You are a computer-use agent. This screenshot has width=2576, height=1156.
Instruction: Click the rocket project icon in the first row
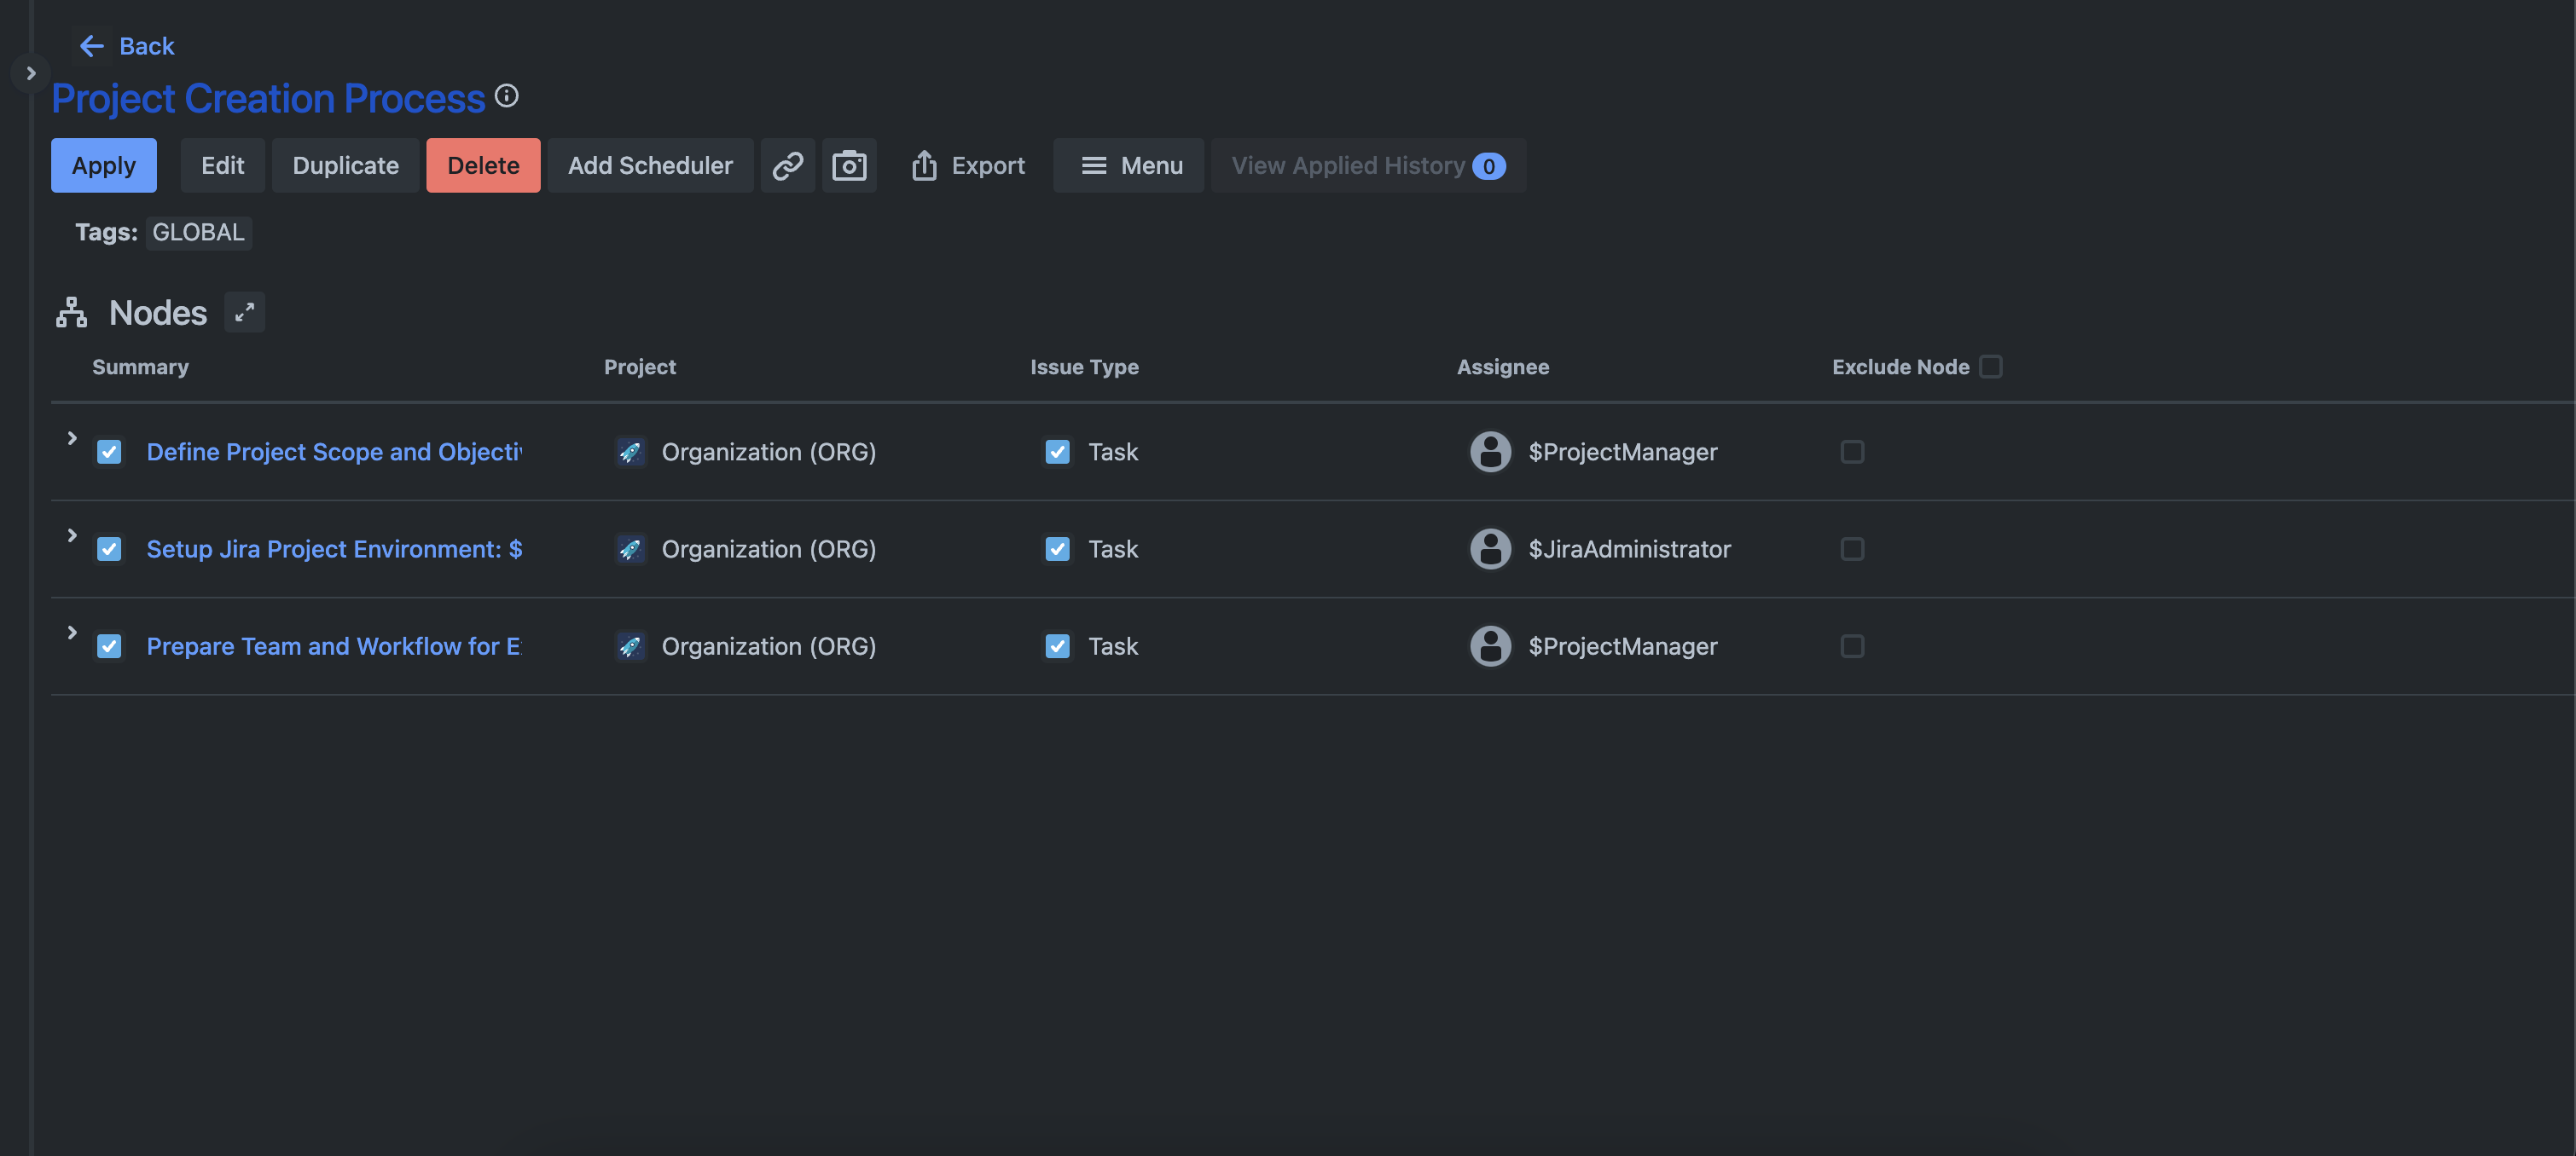tap(629, 452)
